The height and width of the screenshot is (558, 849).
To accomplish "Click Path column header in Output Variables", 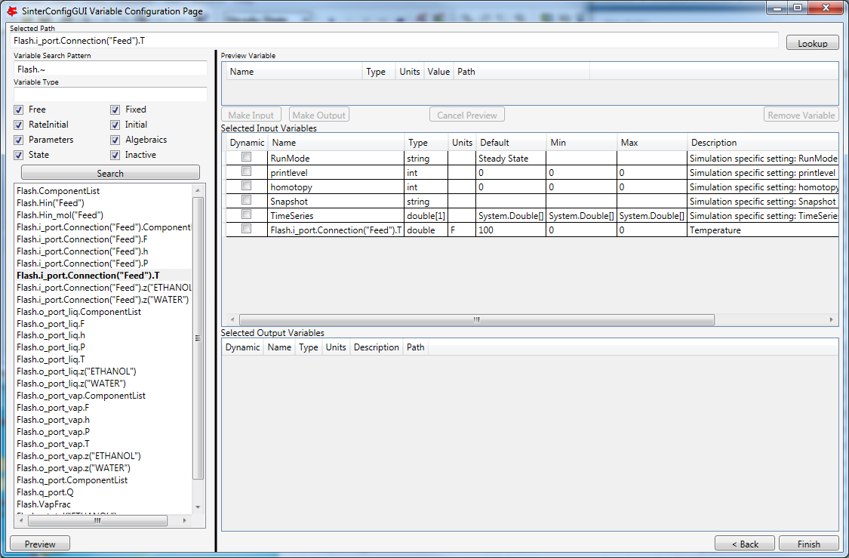I will tap(415, 347).
